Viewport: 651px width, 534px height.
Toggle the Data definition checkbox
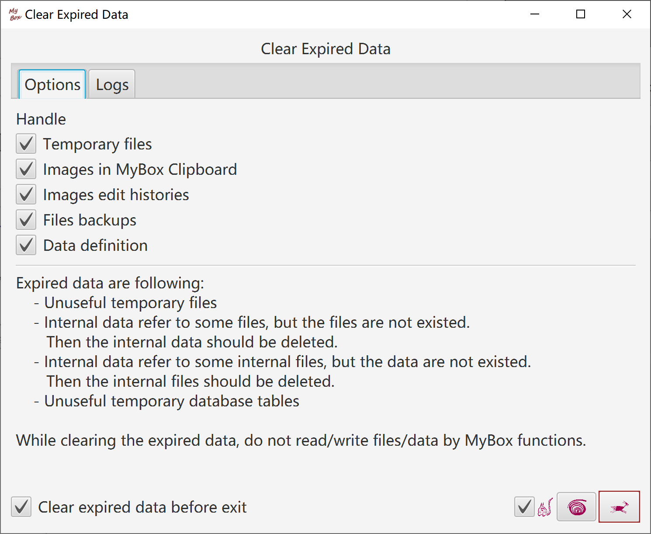coord(26,246)
